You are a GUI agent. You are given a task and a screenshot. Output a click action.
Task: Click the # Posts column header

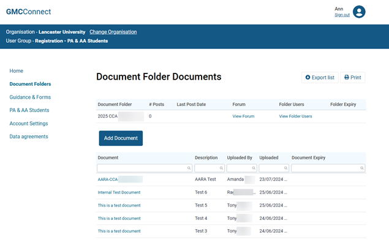157,105
